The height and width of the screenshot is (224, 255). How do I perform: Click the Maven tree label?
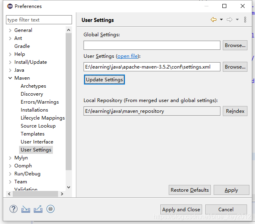pyautogui.click(x=22, y=78)
